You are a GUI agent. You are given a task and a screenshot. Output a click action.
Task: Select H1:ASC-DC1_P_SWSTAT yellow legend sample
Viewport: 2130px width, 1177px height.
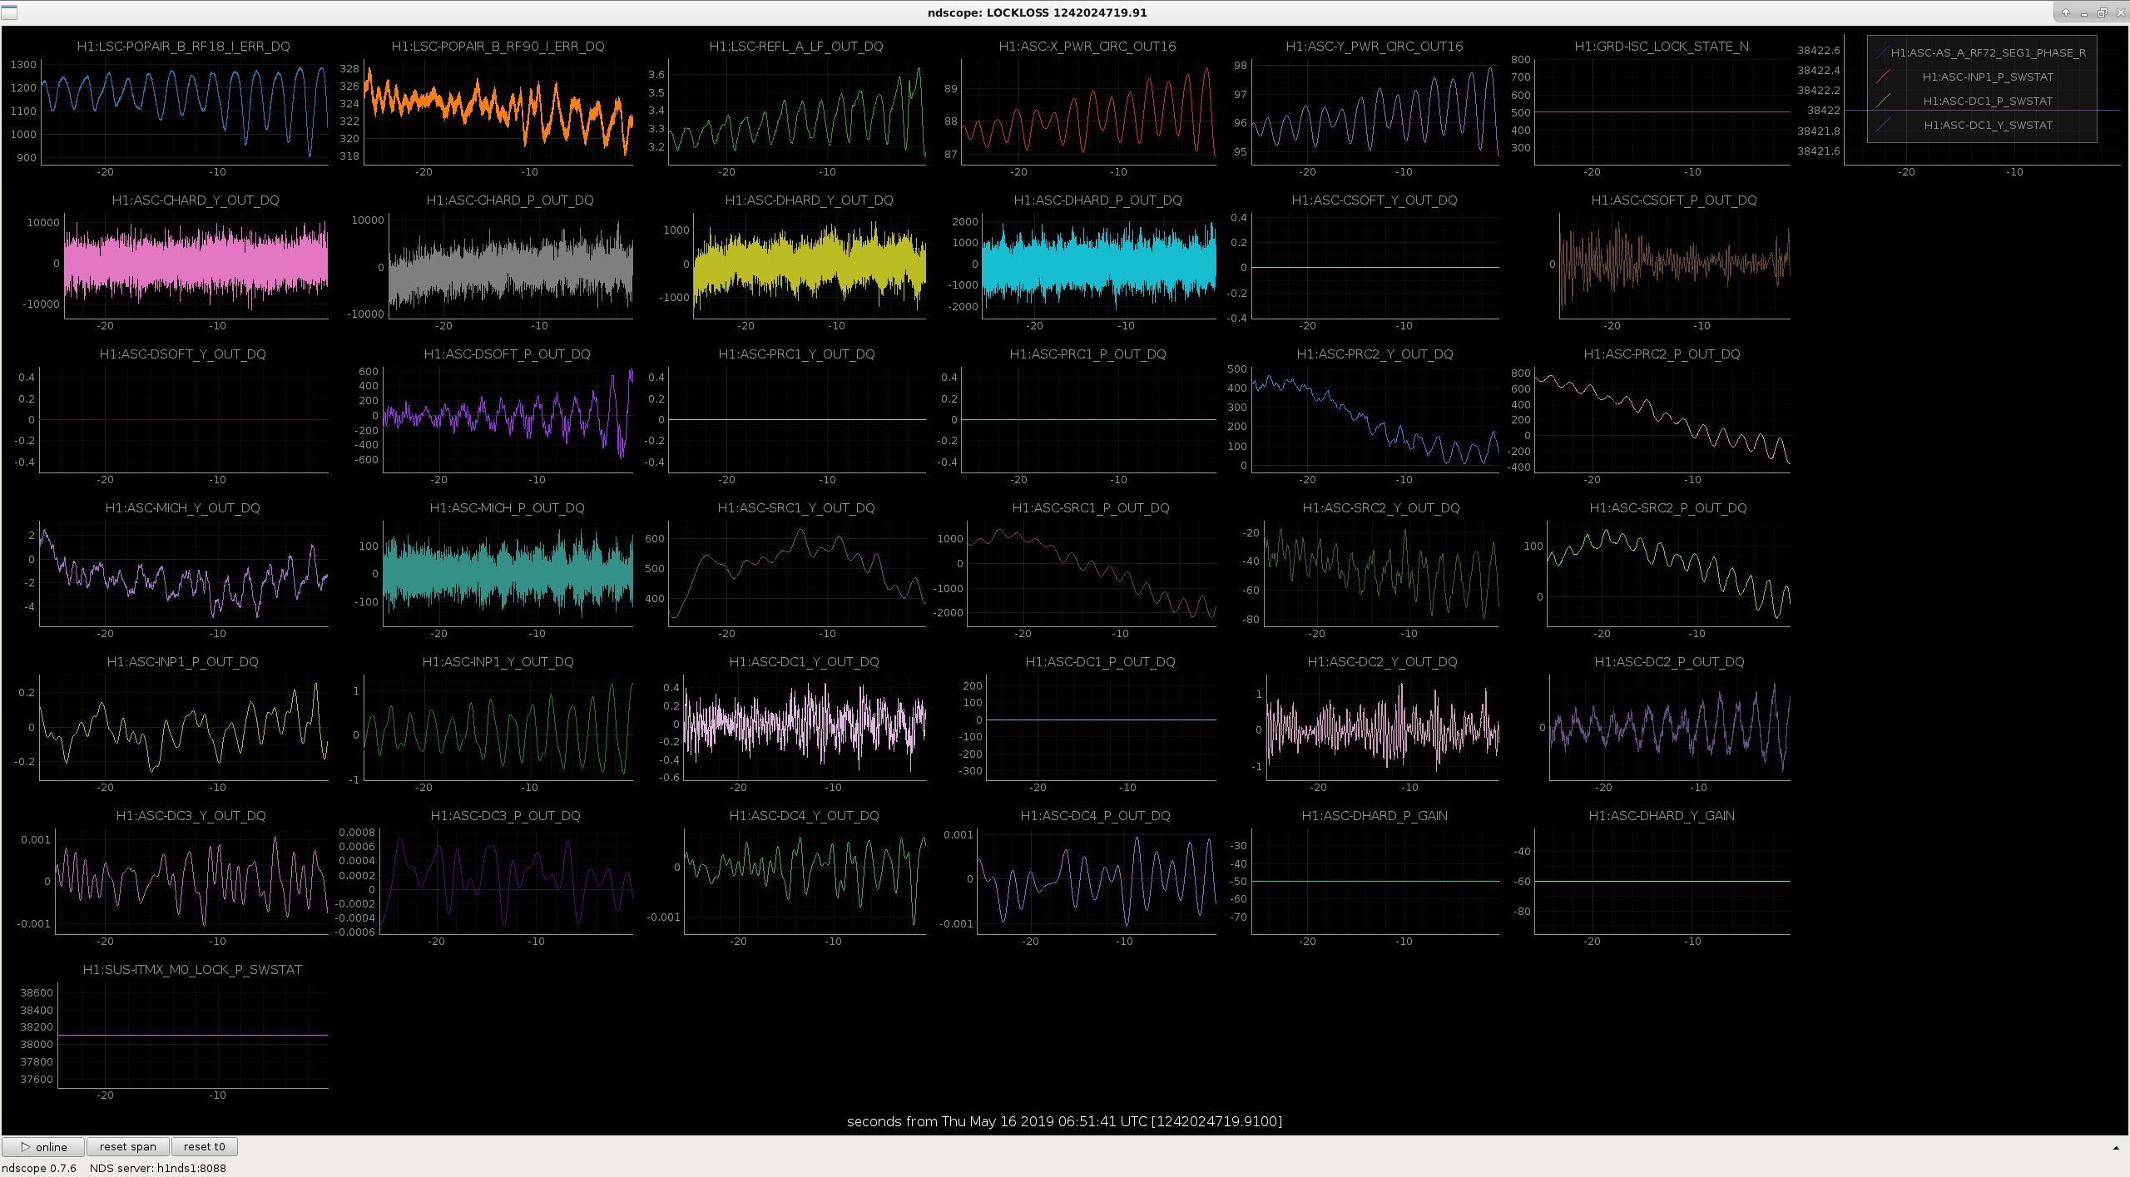coord(1883,101)
